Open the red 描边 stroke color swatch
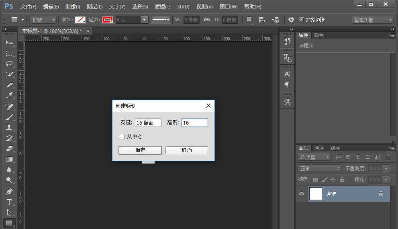Viewport: 398px width, 229px height. tap(108, 20)
